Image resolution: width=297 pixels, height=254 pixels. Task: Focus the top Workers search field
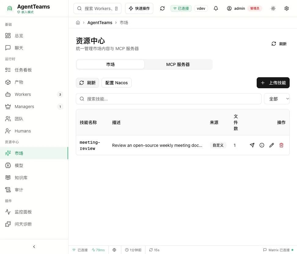click(97, 9)
